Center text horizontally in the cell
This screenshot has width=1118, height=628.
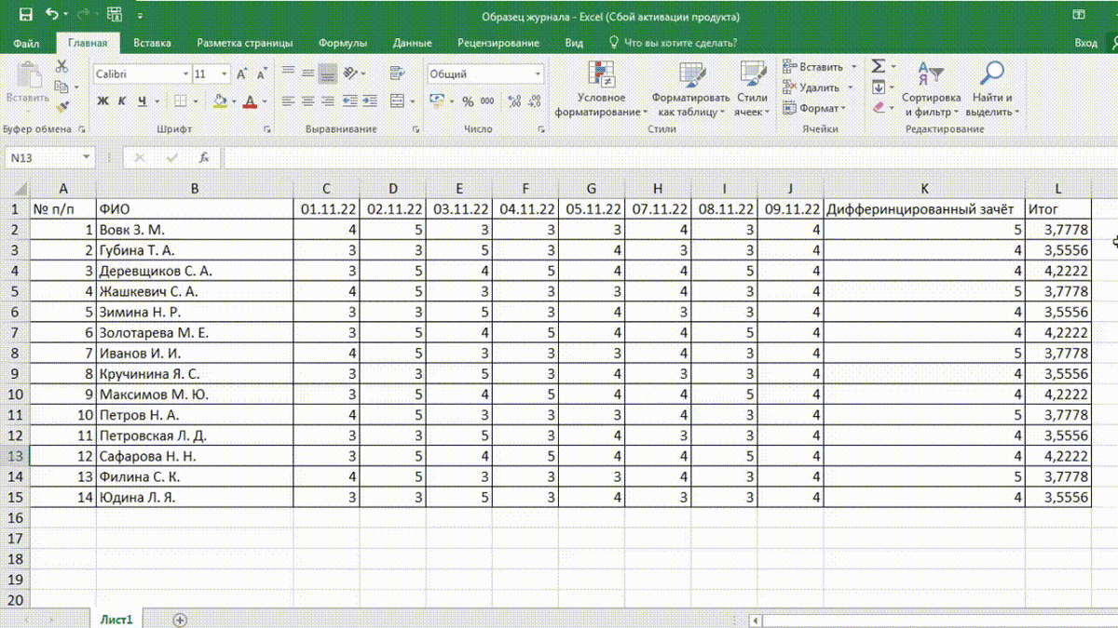click(307, 101)
